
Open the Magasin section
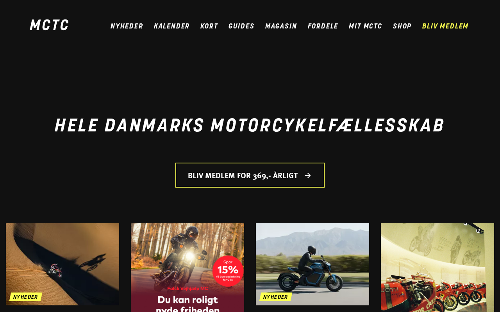[x=281, y=26]
